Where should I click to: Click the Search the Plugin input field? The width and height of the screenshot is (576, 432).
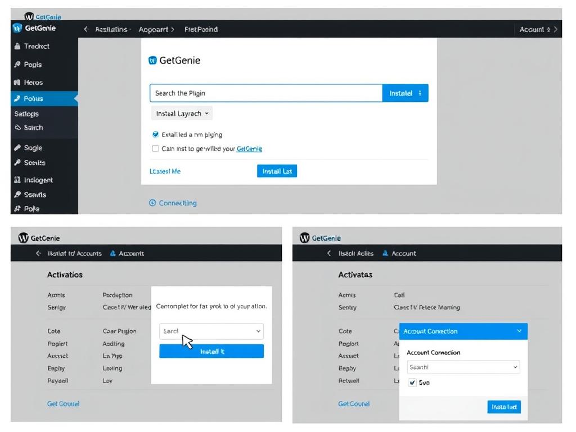265,93
